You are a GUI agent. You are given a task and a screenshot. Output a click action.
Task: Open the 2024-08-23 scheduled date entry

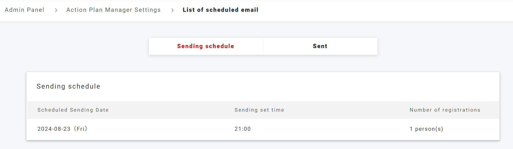pos(54,129)
